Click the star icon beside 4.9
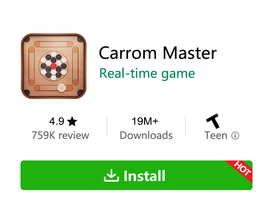273x217 pixels. pyautogui.click(x=72, y=121)
